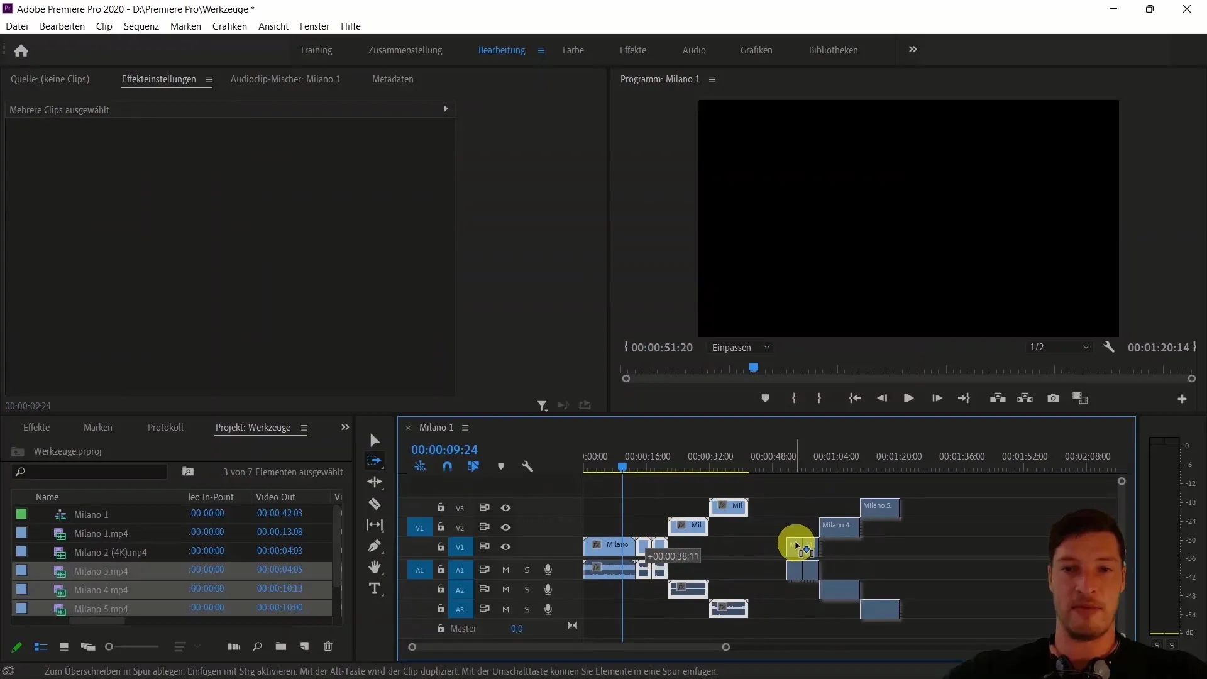Select the Slip tool

(375, 524)
